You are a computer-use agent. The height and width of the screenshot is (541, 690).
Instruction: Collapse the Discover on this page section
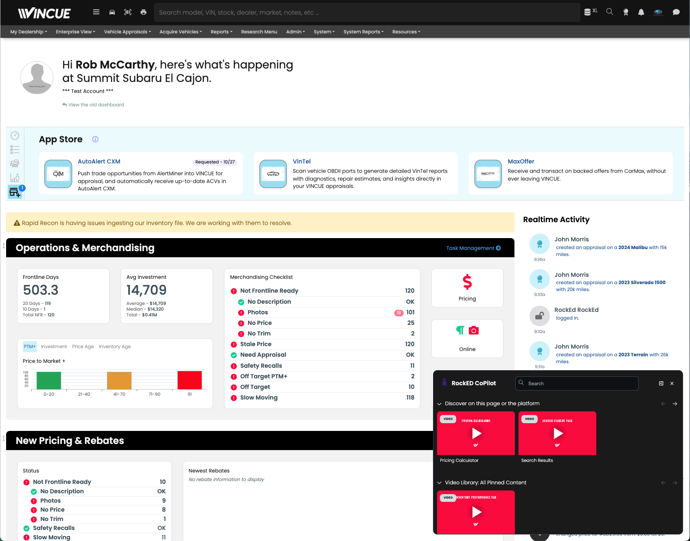439,404
